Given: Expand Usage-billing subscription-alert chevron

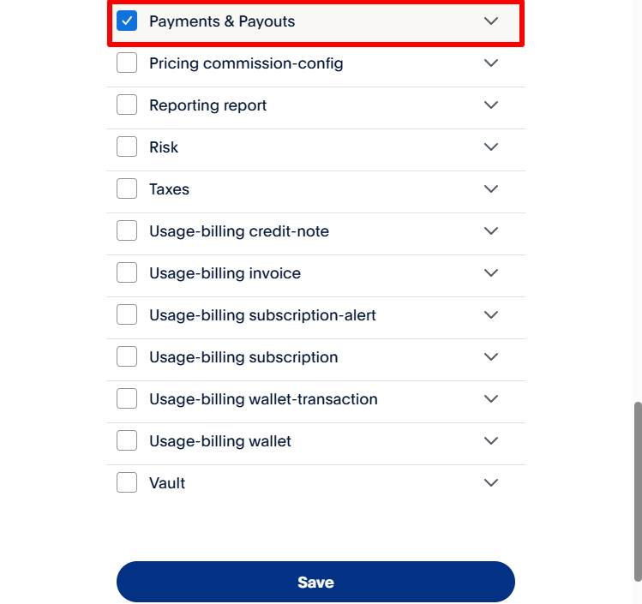Looking at the screenshot, I should click(491, 315).
